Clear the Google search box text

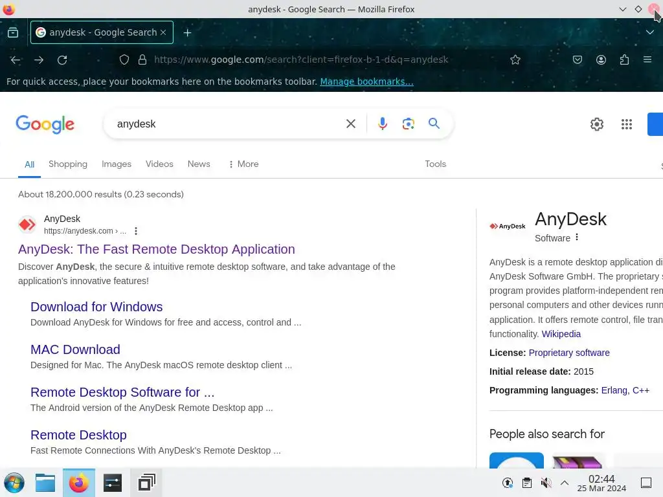[350, 124]
